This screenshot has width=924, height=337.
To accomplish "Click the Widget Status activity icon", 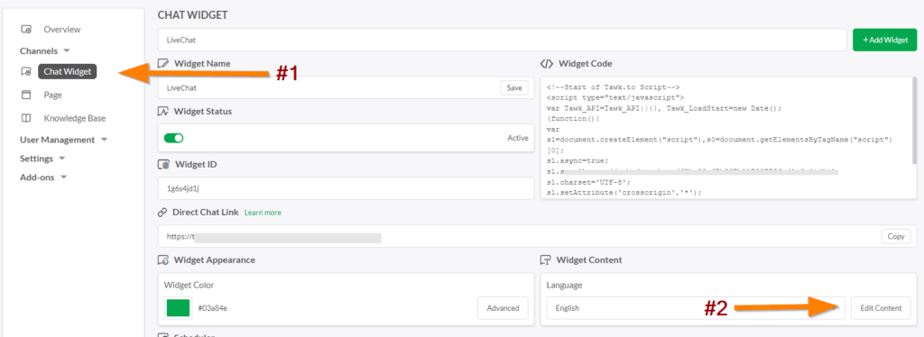I will tap(163, 111).
